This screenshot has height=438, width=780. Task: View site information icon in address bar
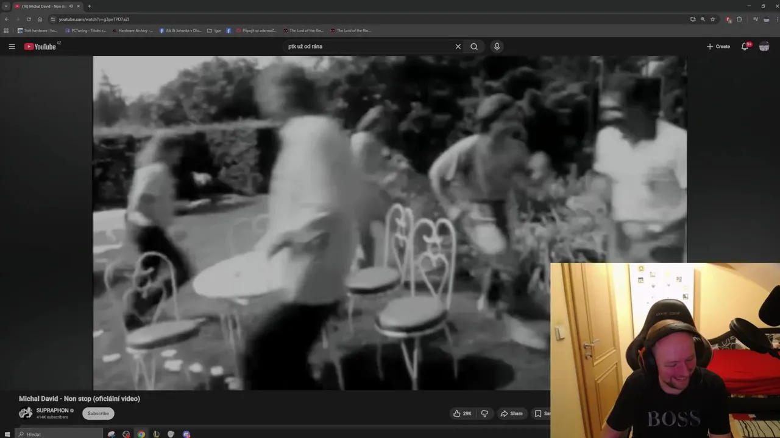point(53,19)
